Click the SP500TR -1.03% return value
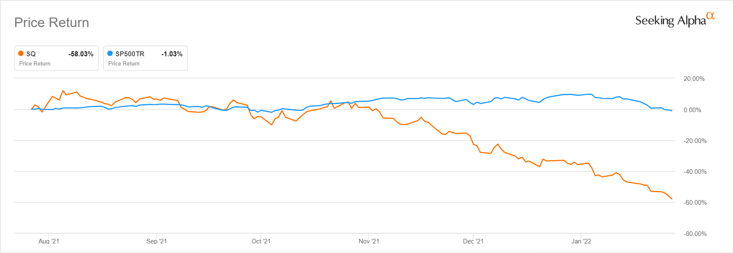Viewport: 733px width, 253px height. pos(172,54)
